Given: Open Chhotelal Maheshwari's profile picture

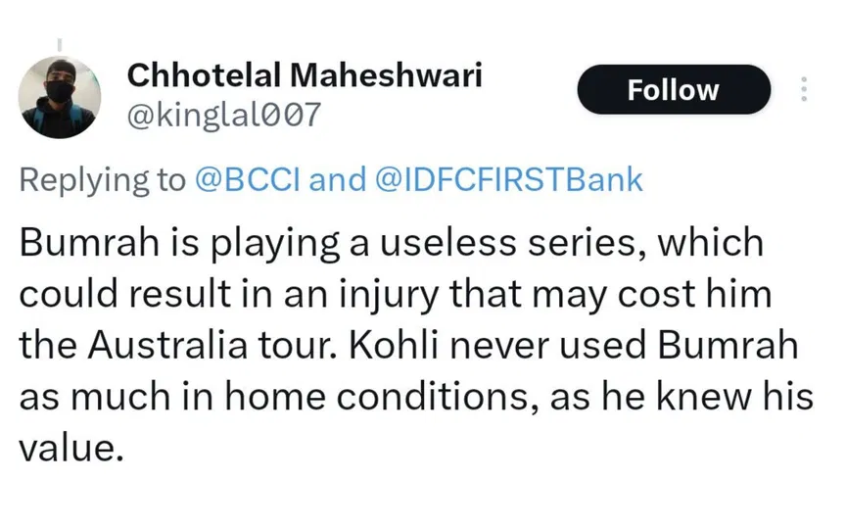Looking at the screenshot, I should pos(60,96).
